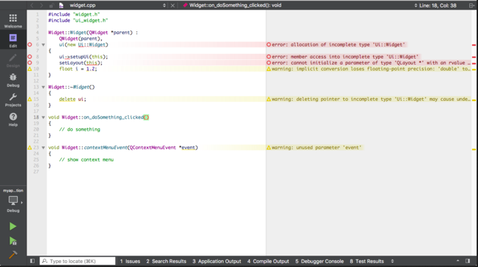Open the Welcome mode
The height and width of the screenshot is (267, 478).
pyautogui.click(x=13, y=20)
